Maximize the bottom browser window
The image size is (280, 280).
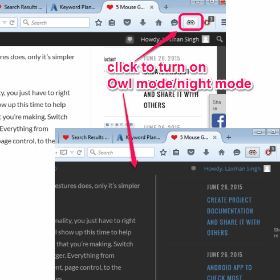point(273,131)
